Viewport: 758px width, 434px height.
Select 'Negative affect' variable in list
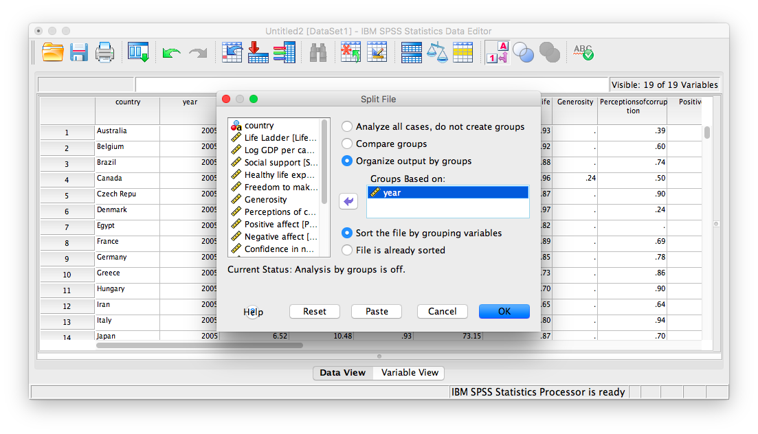(x=274, y=237)
